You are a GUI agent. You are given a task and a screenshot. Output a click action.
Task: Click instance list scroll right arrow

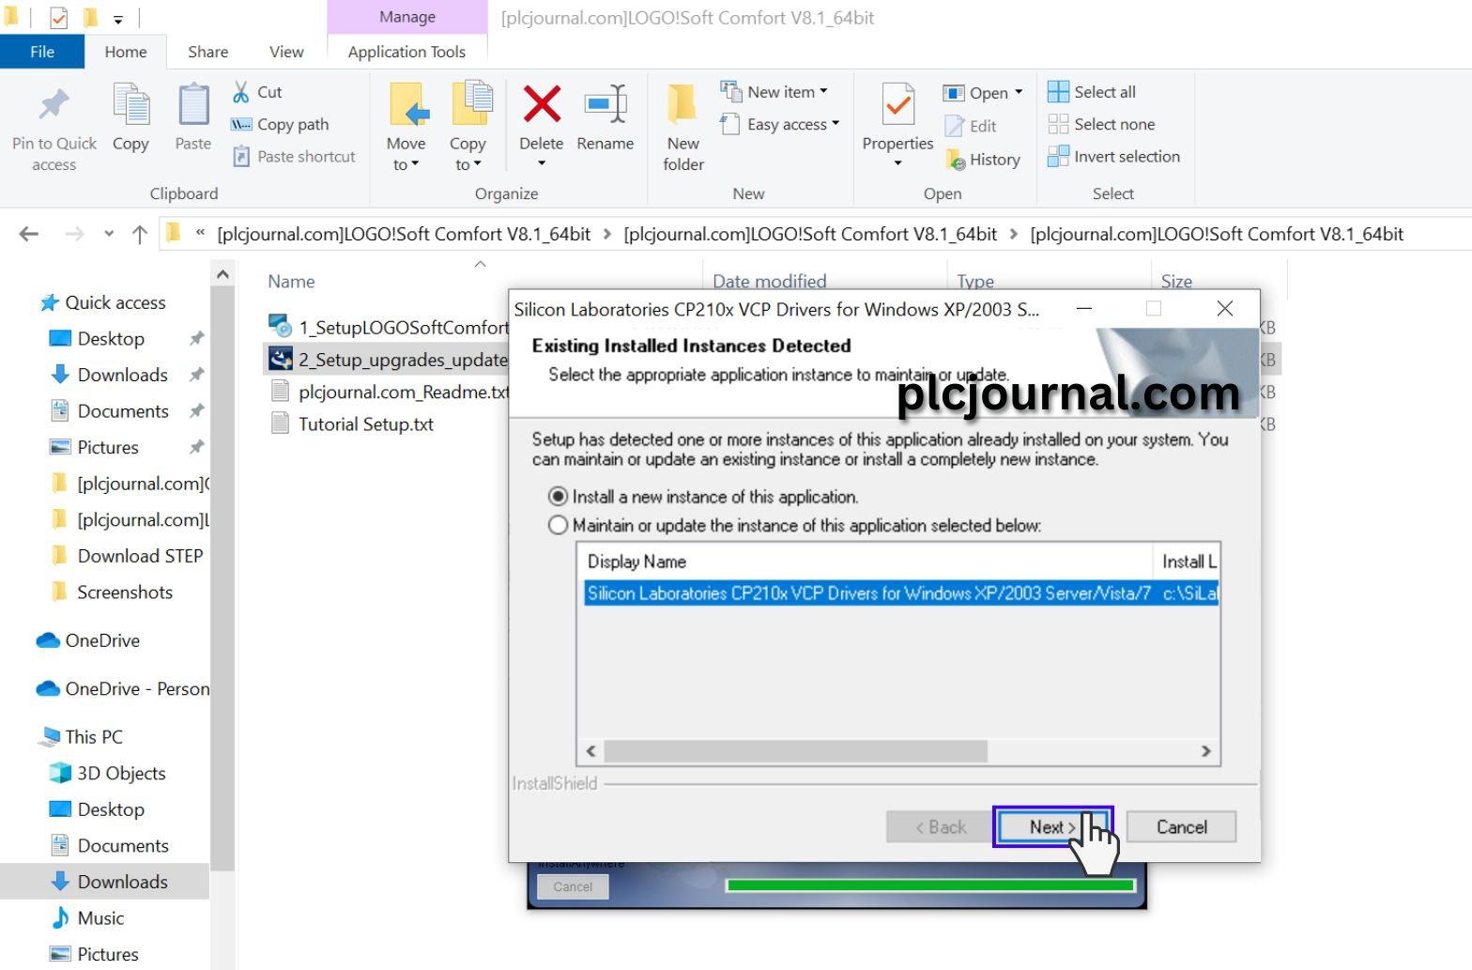point(1206,751)
